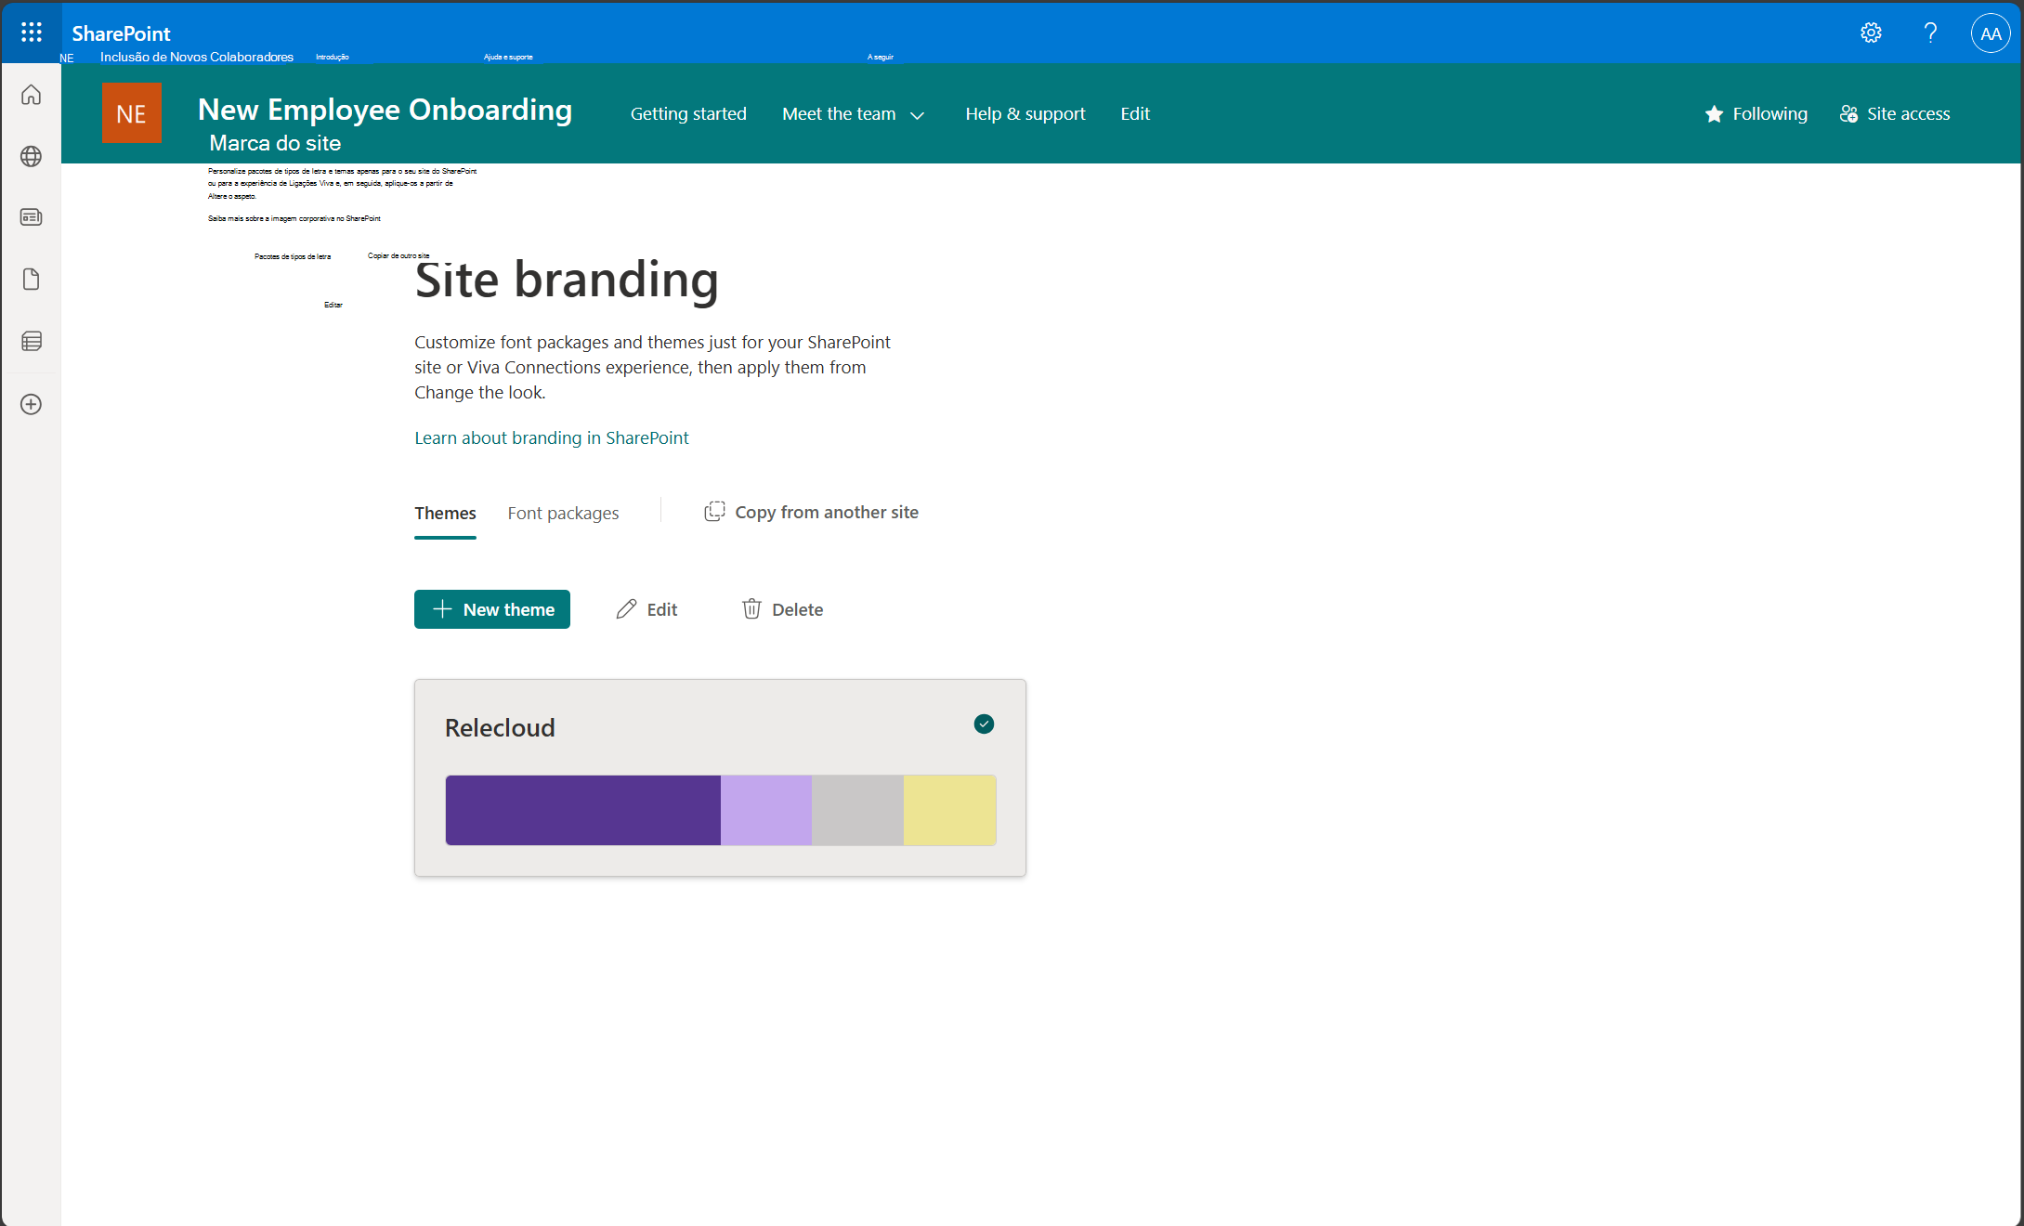Screen dimensions: 2024x1226
Task: Click the pencil Edit icon
Action: click(626, 609)
